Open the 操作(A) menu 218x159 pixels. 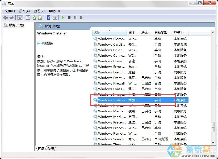tap(24, 11)
